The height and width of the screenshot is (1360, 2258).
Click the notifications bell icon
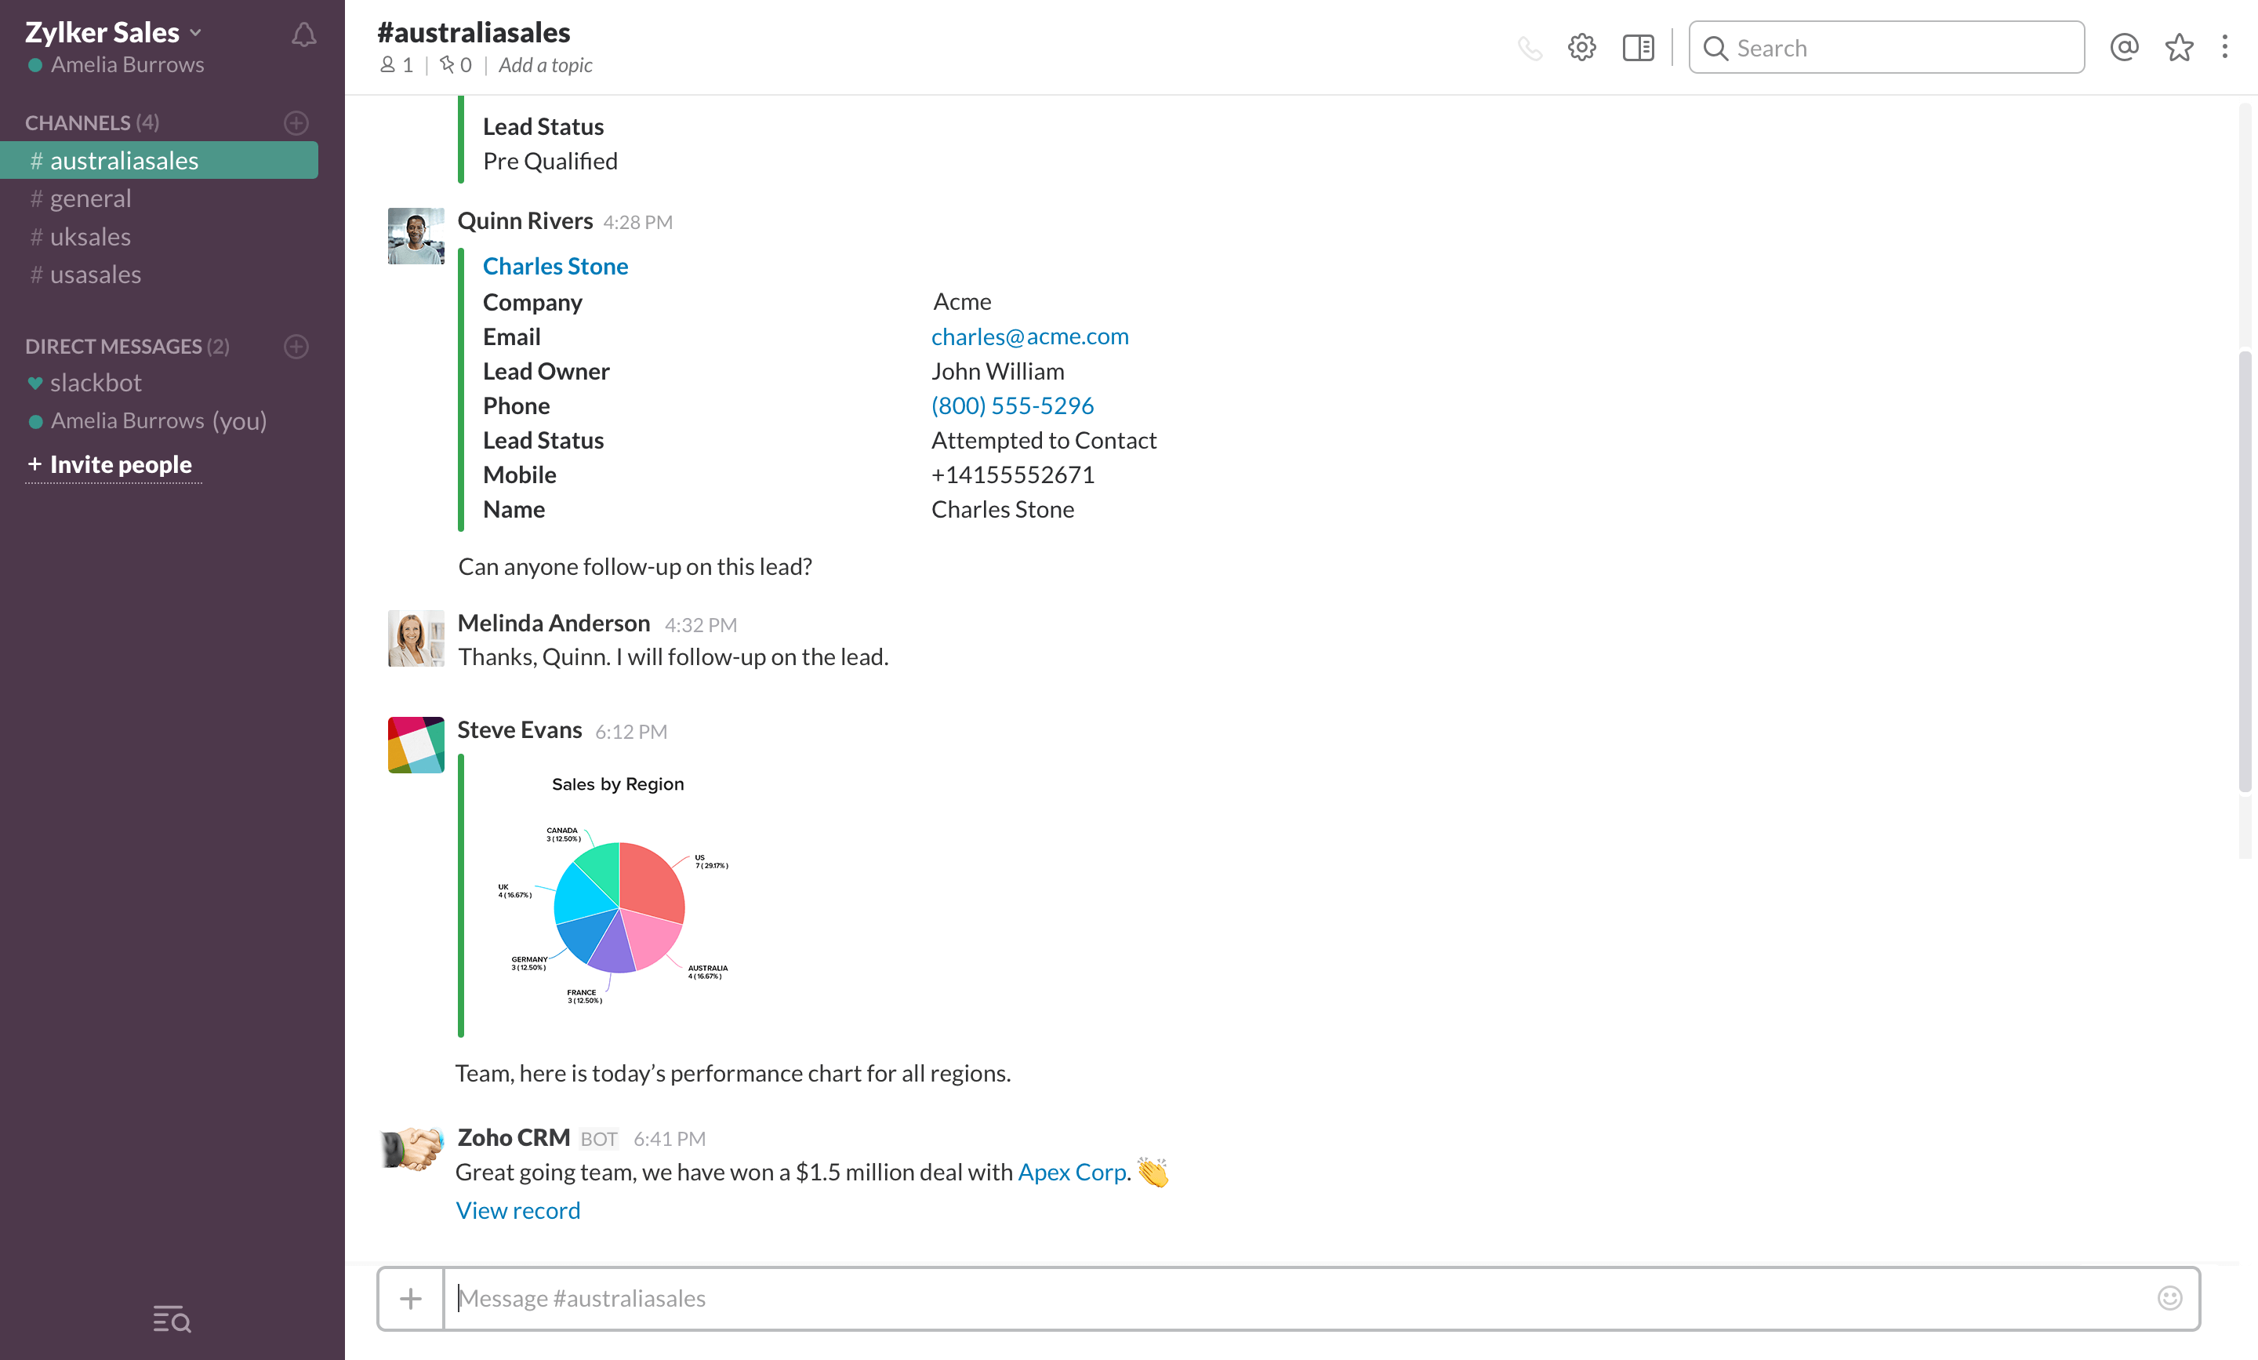point(303,36)
